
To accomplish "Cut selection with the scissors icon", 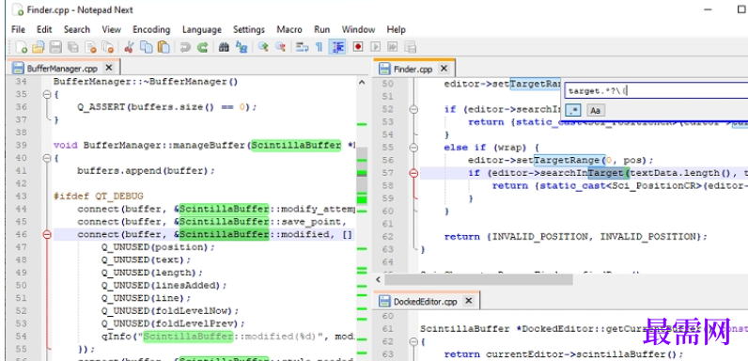I will coord(129,47).
